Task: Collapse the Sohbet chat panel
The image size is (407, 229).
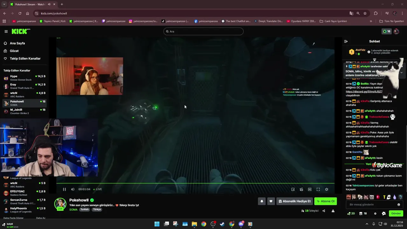Action: (346, 41)
